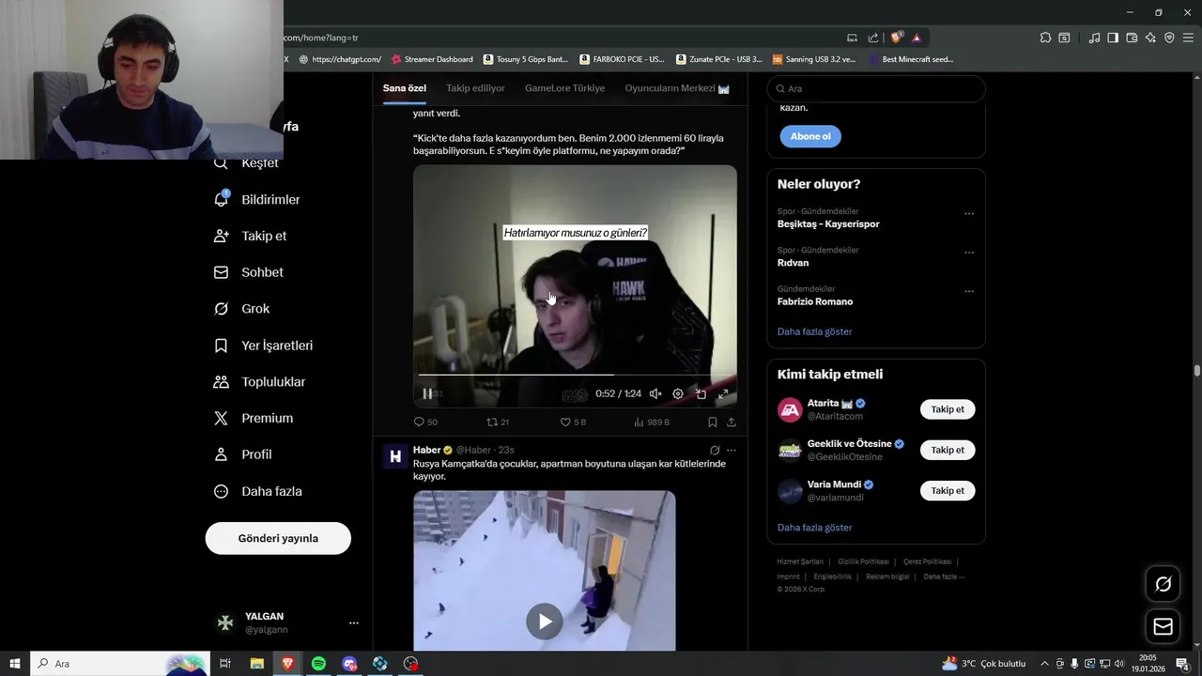Seek on the video progress bar
1202x676 pixels.
(575, 375)
